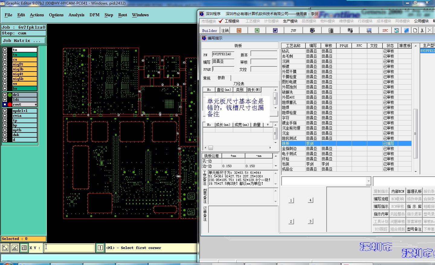Click the Job Matrix ... selector
The image size is (435, 265).
(x=24, y=40)
